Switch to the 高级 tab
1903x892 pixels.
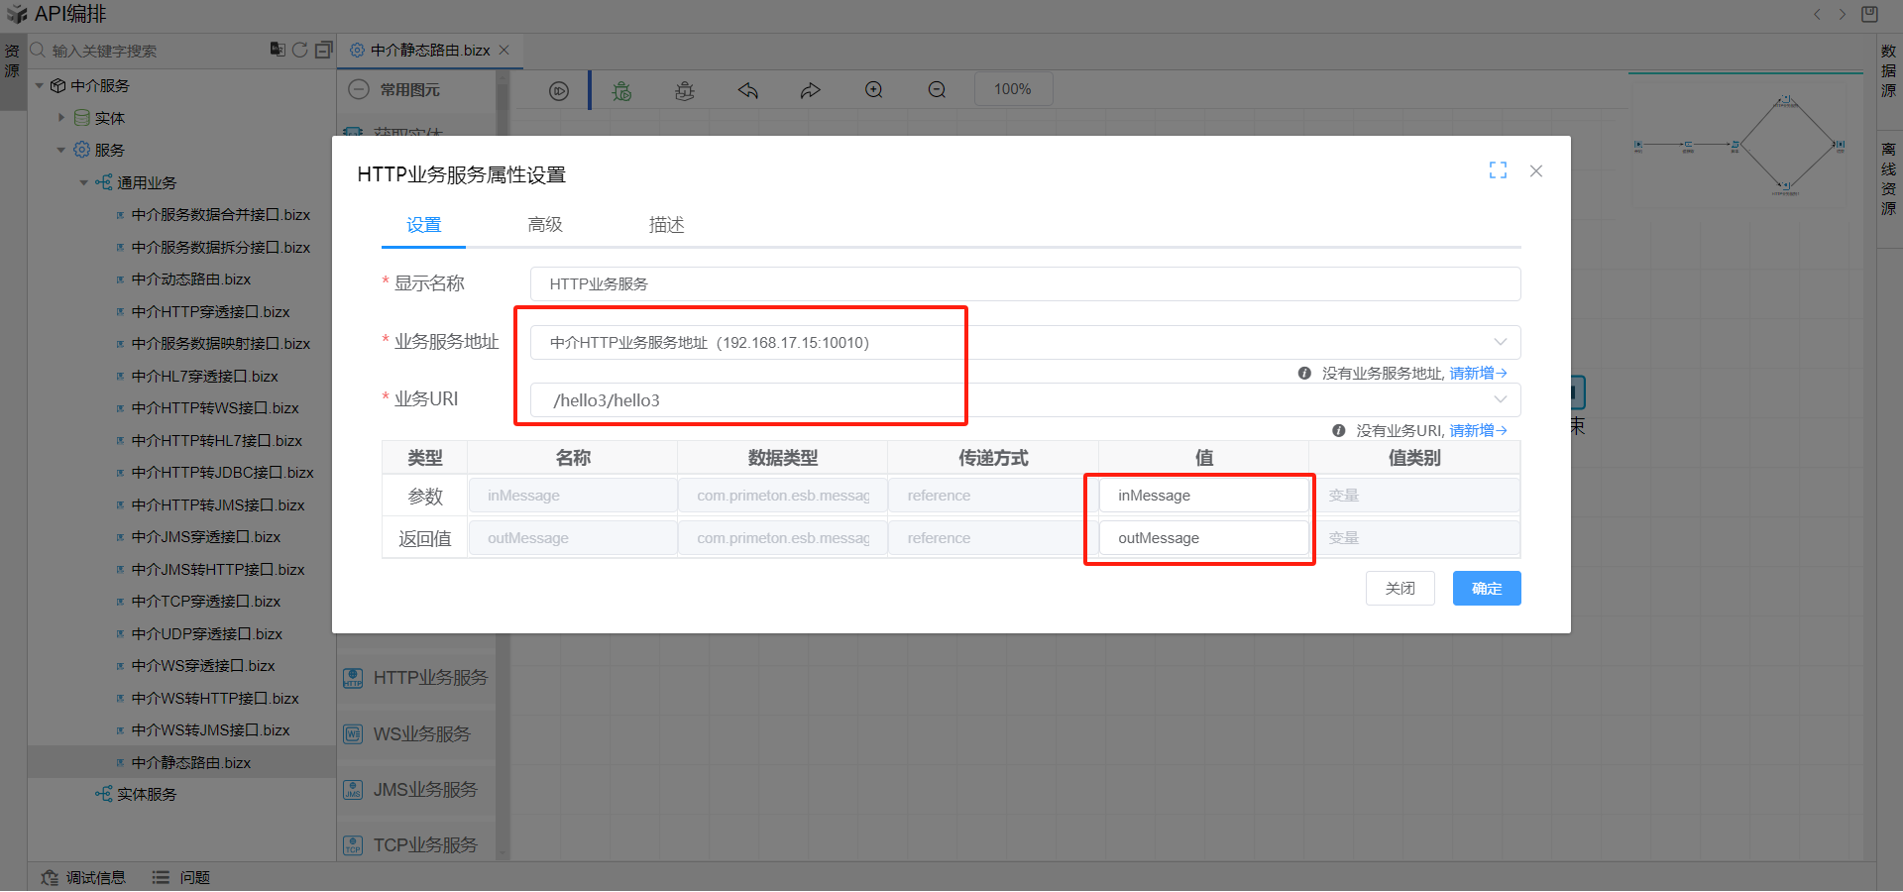click(x=544, y=225)
